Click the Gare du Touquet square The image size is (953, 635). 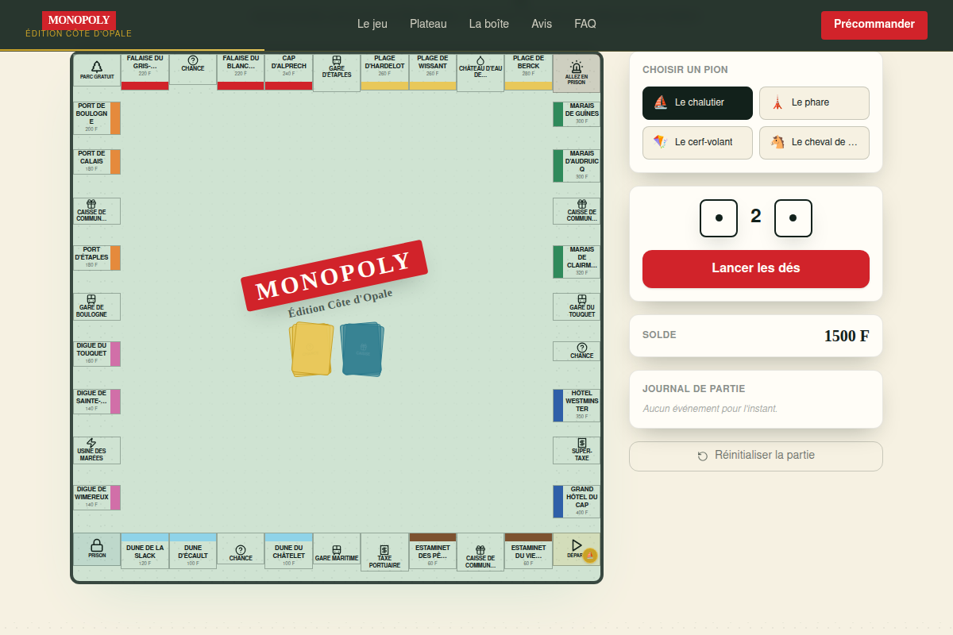577,307
